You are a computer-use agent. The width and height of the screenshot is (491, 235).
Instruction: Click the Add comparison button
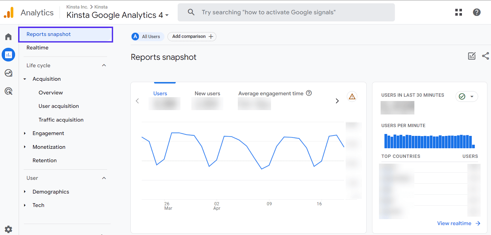point(192,37)
